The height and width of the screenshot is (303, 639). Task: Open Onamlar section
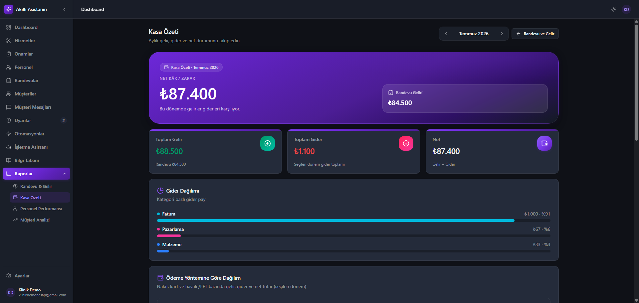36,54
